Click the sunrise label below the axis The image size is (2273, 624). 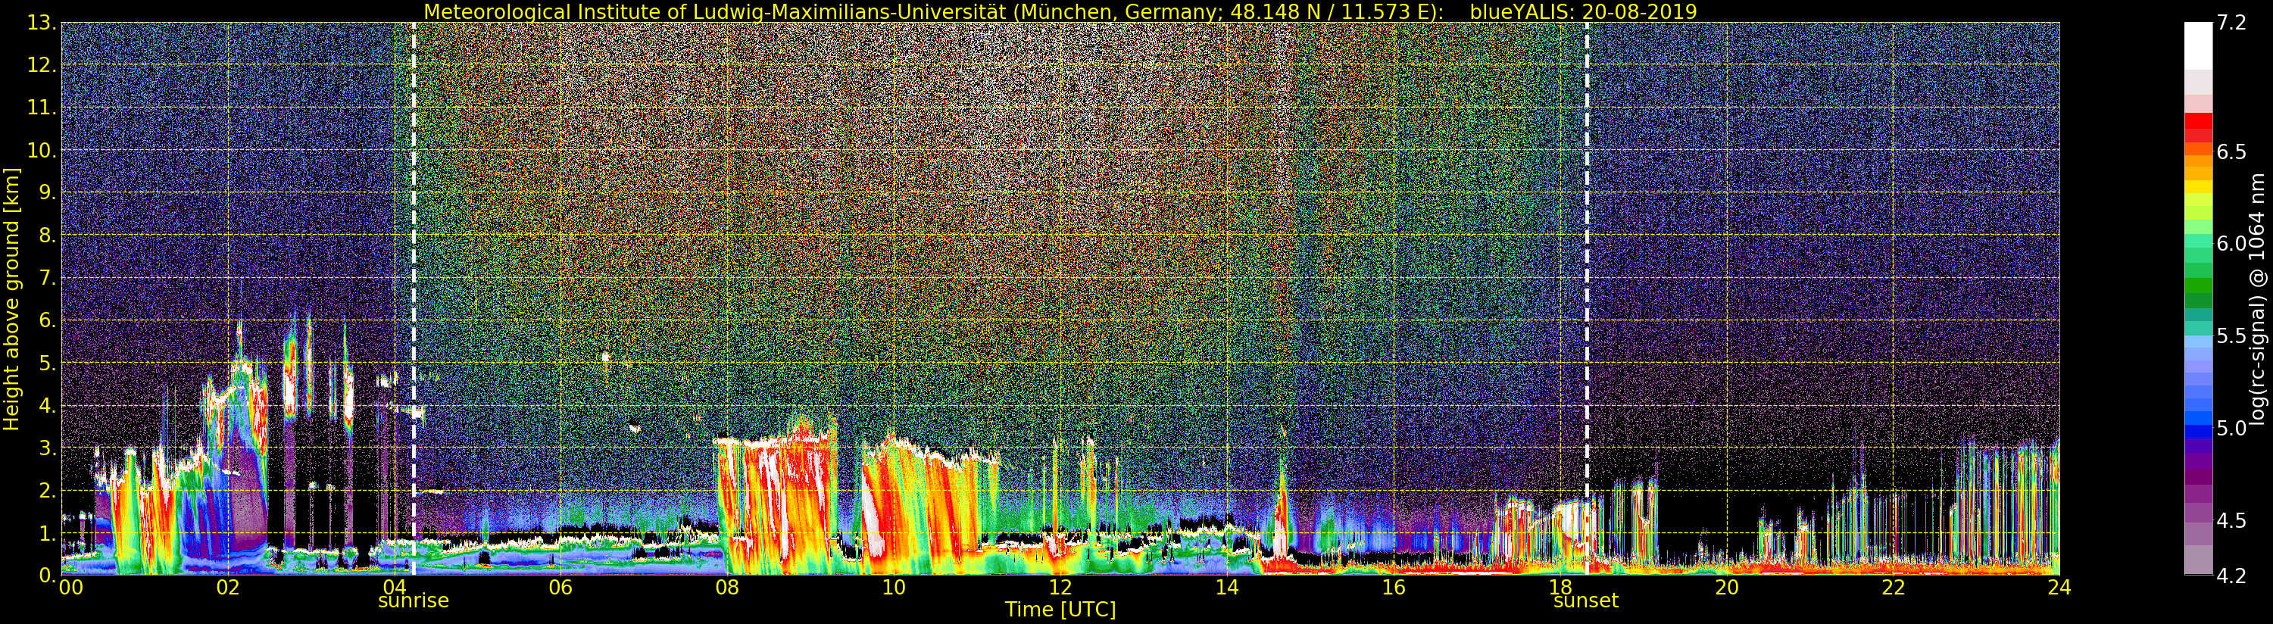413,601
